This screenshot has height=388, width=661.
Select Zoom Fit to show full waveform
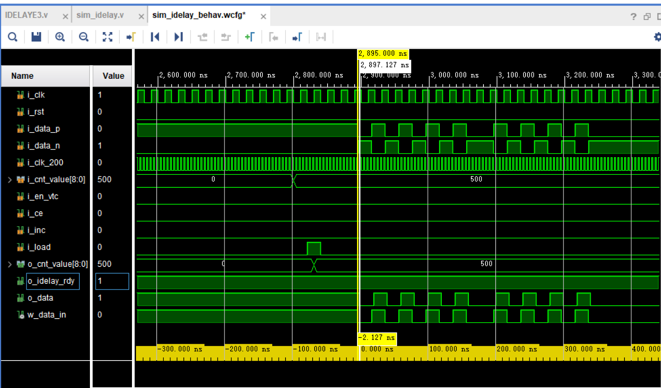[107, 36]
